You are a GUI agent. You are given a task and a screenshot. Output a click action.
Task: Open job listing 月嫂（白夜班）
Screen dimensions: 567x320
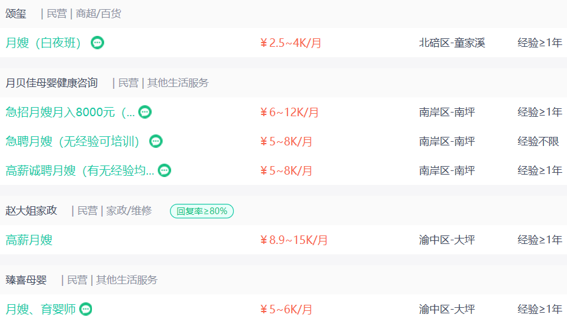point(43,43)
